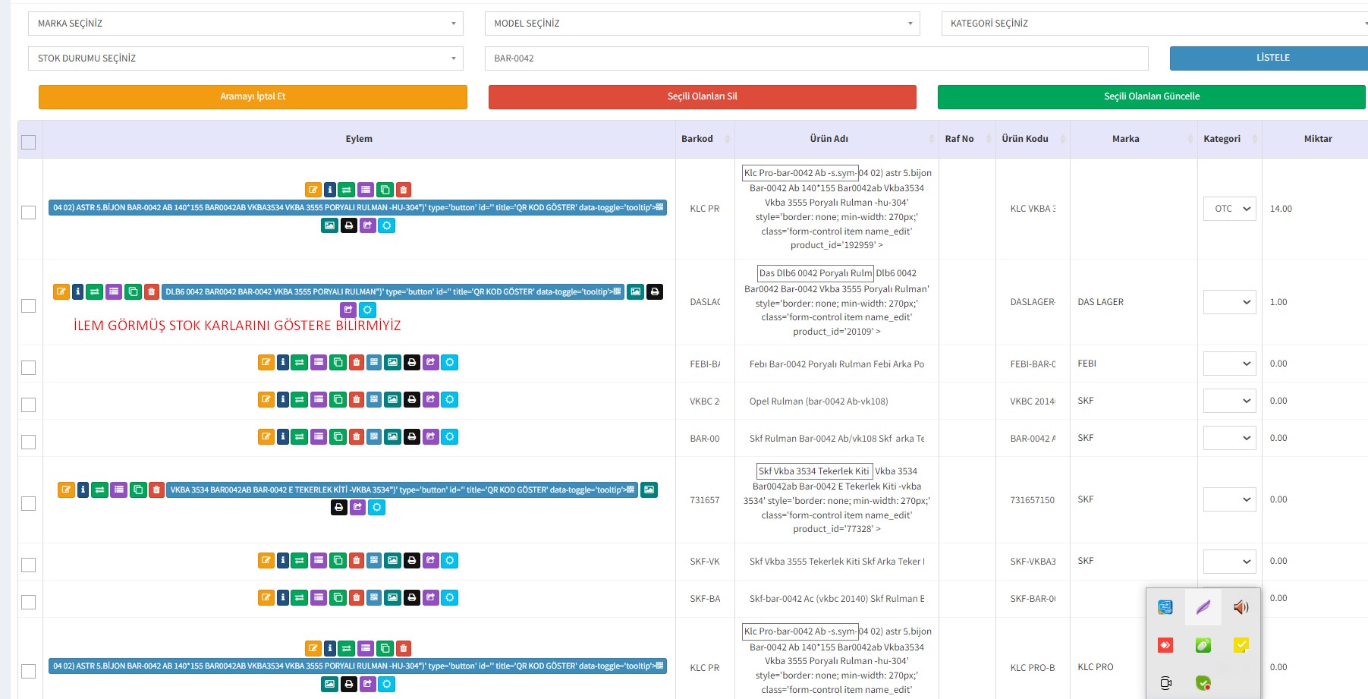Click the orange Aramayı İptal Et button
This screenshot has width=1368, height=699.
pos(253,96)
